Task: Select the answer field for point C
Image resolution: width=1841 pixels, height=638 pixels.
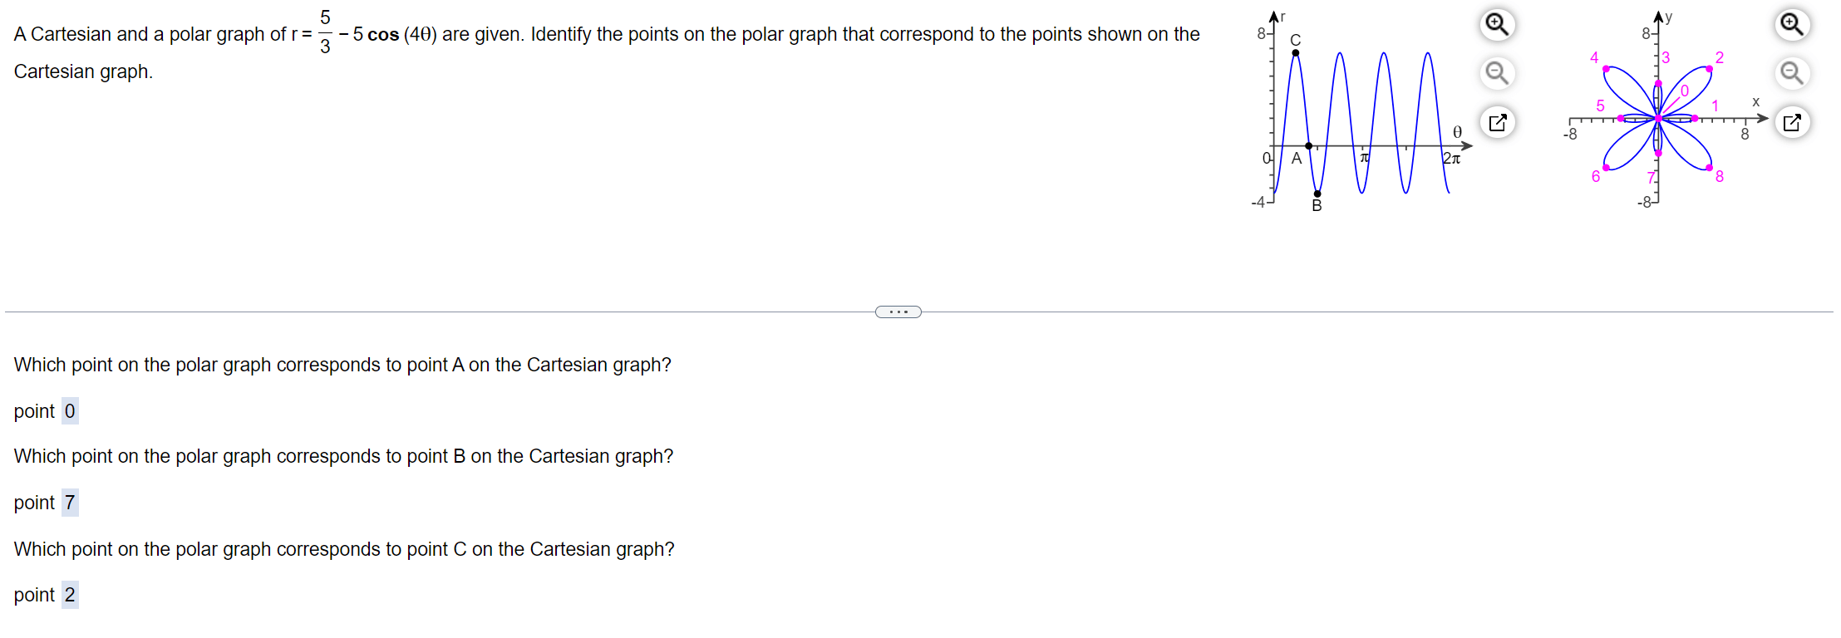Action: (x=70, y=595)
